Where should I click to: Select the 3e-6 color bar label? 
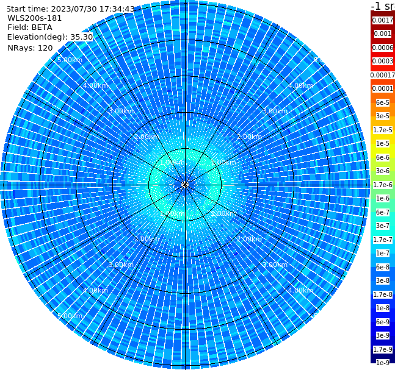(383, 171)
